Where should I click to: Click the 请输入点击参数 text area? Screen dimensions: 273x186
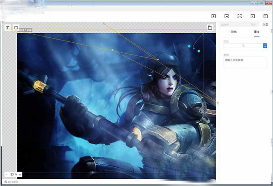point(245,62)
